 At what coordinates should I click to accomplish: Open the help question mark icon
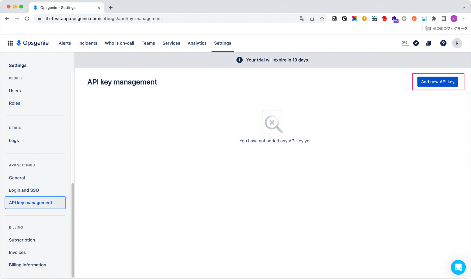click(x=443, y=43)
